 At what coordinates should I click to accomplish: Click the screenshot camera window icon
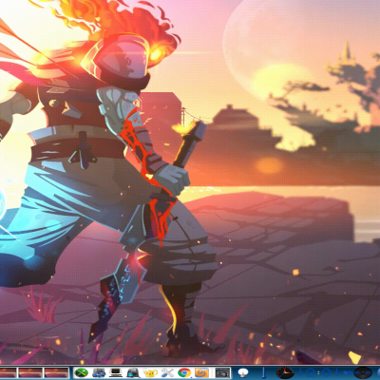[x=222, y=372]
